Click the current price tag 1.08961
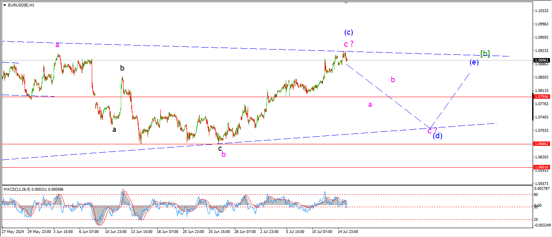The width and height of the screenshot is (552, 237). [541, 60]
